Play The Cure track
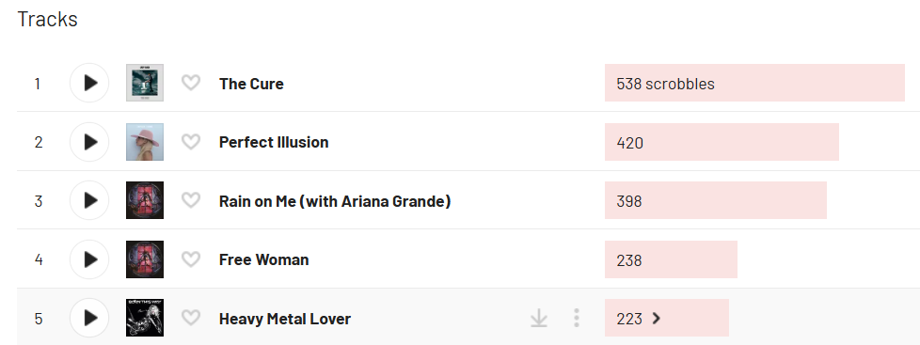The image size is (920, 345). 89,83
